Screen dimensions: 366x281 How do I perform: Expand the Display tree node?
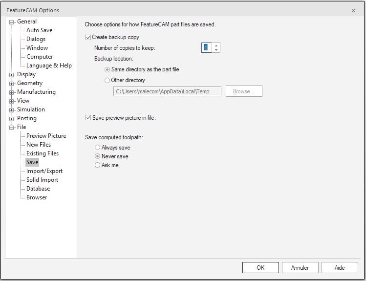point(12,75)
